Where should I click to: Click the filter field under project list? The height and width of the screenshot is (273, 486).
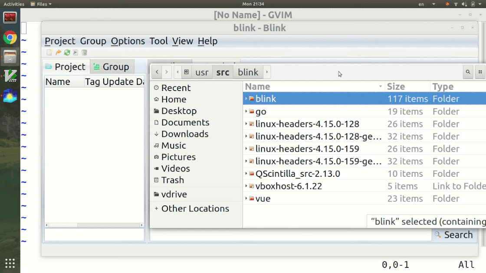click(94, 235)
